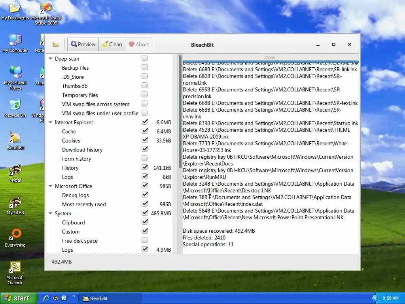405x304 pixels.
Task: Select Free disk space row label
Action: click(80, 241)
